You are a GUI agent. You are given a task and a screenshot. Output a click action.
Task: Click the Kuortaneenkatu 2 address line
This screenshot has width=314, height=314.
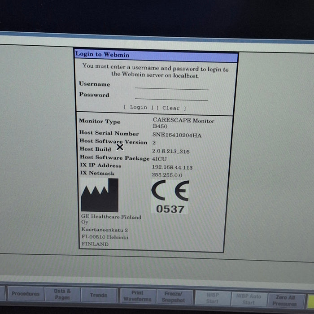[105, 230]
